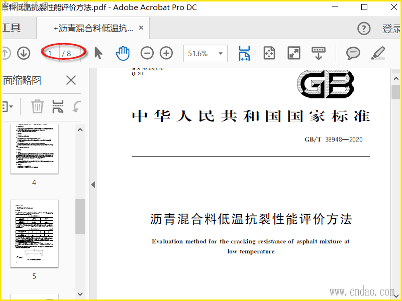Select the 沥青混合料低温抗 document tab
402x301 pixels.
tap(93, 28)
